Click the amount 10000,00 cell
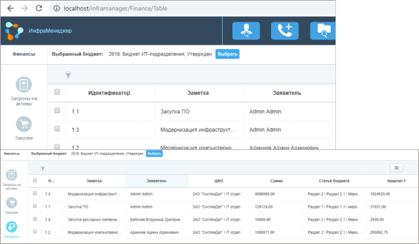 tap(262, 220)
